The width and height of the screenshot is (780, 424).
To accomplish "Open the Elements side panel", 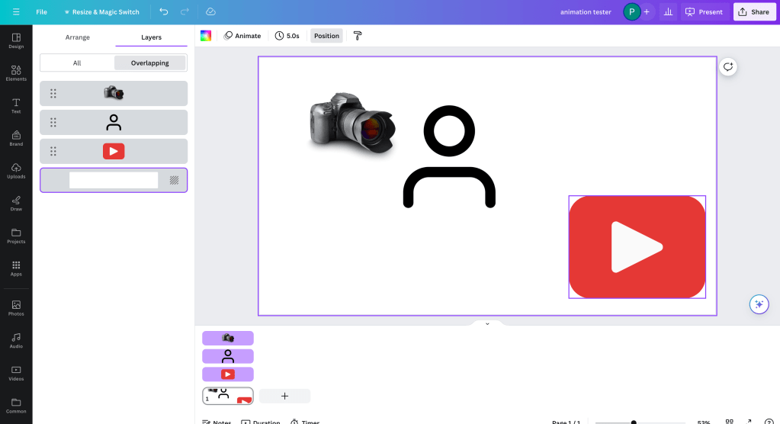I will point(16,73).
